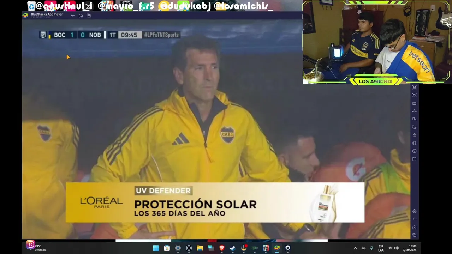Screen dimensions: 452x254
Task: Open the media folder in side toolbar
Action: click(415, 103)
